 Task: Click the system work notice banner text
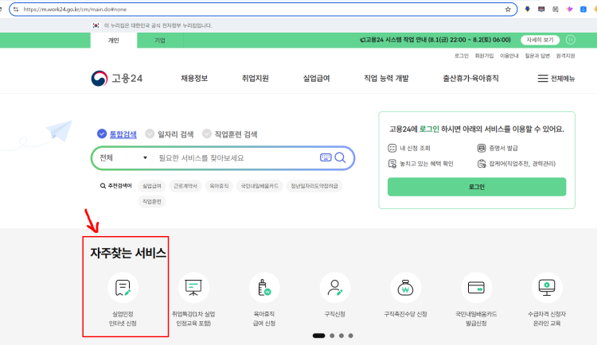(x=435, y=40)
